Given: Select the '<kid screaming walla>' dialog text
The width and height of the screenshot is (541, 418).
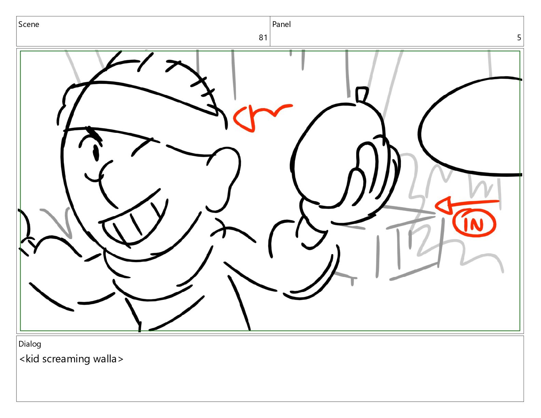Looking at the screenshot, I should click(71, 359).
